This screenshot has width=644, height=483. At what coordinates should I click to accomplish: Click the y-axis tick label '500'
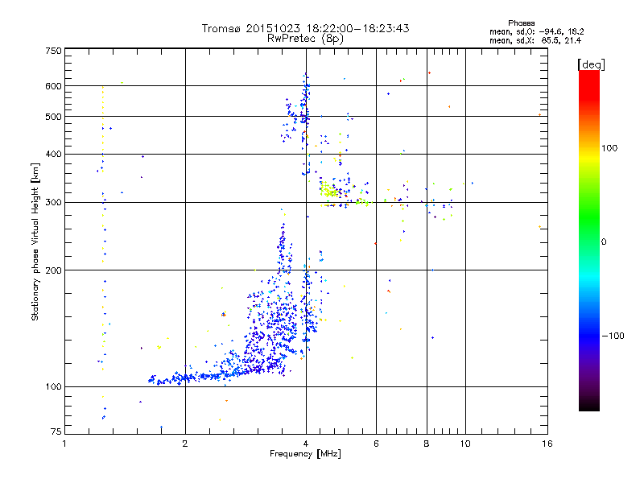tap(53, 117)
